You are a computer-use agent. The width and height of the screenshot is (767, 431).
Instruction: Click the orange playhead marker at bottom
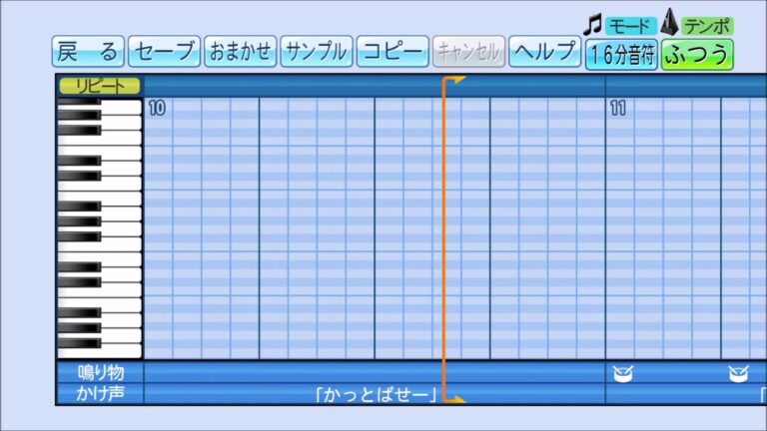coord(452,398)
